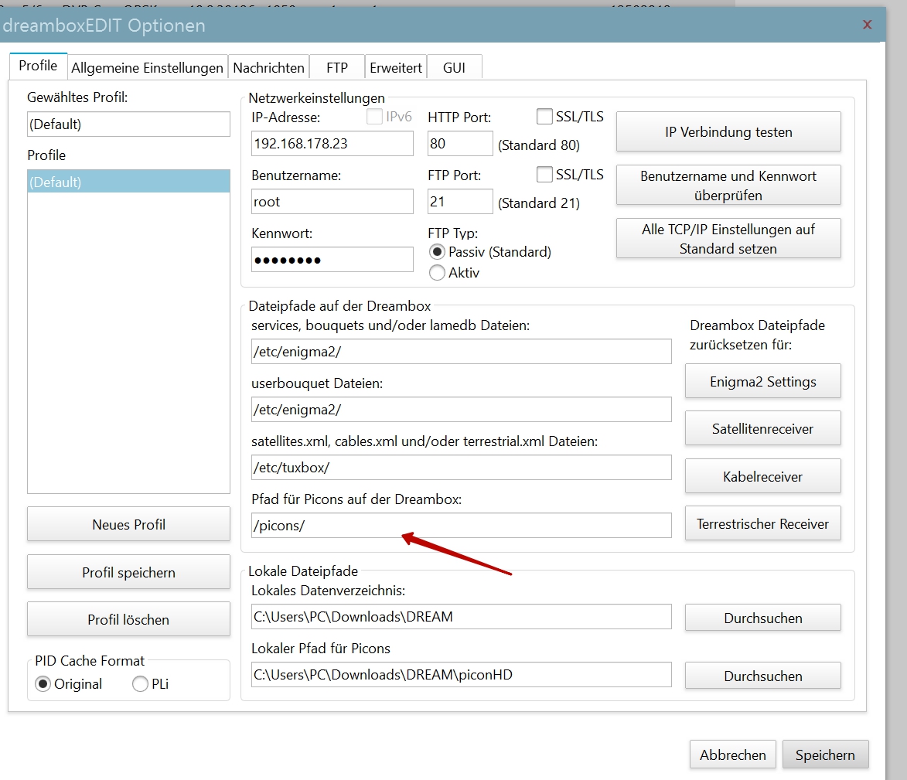
Task: Switch to Allgemeine Einstellungen tab
Action: tap(147, 67)
